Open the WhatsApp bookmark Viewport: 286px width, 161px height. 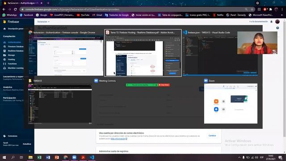(9, 15)
